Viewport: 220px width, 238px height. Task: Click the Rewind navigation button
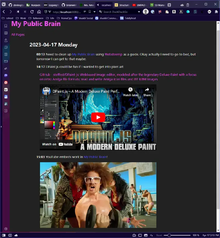pos(18,12)
